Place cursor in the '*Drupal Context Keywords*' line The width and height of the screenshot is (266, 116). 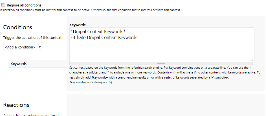click(x=98, y=32)
